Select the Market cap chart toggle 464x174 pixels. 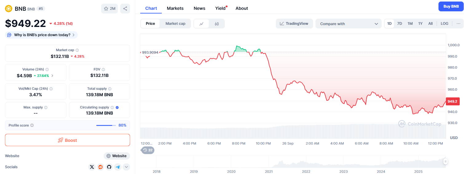tap(175, 24)
